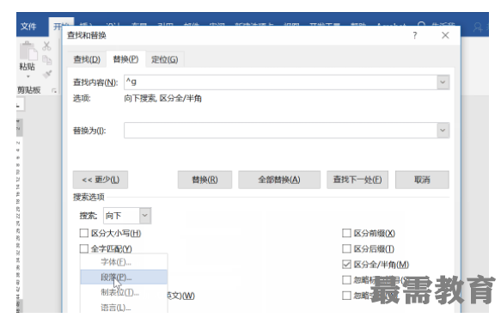Click the << 更少(L) button
The height and width of the screenshot is (324, 501).
point(101,180)
